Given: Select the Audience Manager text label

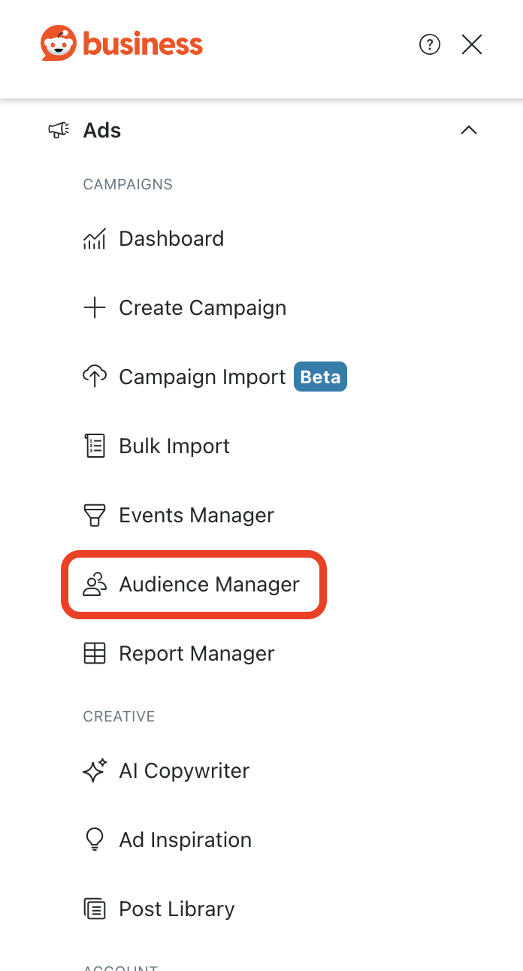Looking at the screenshot, I should point(209,585).
